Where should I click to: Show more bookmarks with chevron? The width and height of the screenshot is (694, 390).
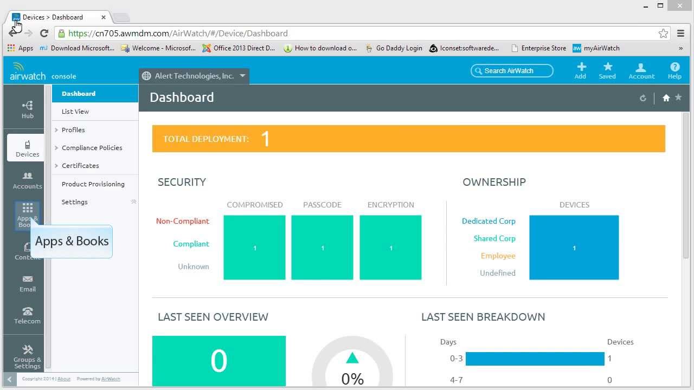pos(680,48)
